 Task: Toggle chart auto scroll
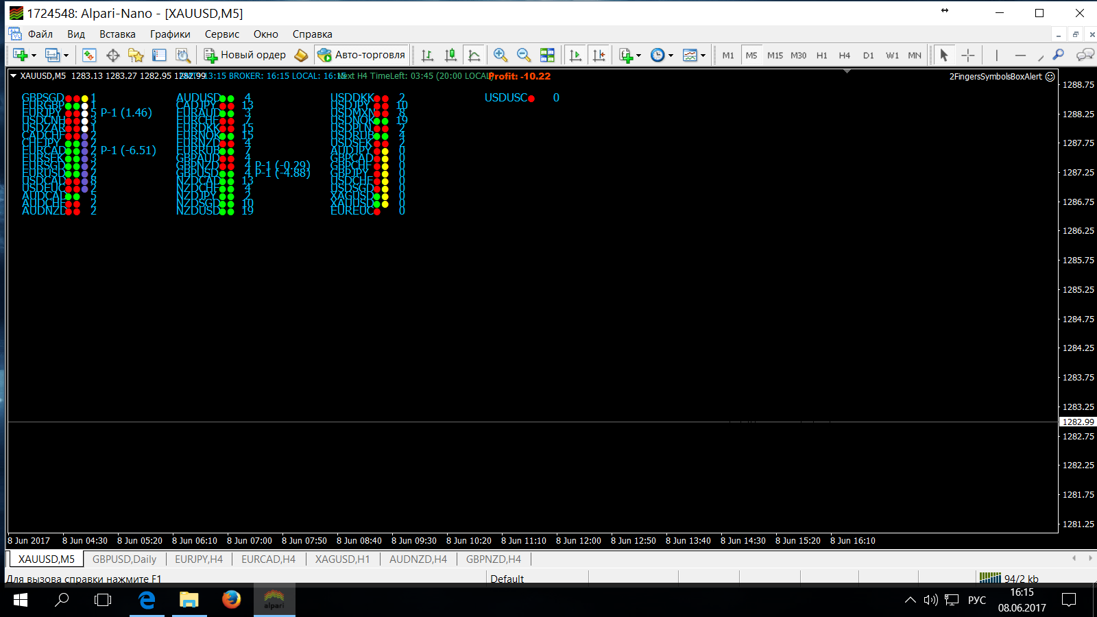[x=575, y=55]
